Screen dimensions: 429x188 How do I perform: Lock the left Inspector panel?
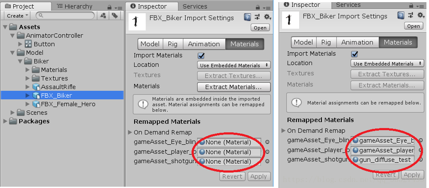[258, 7]
